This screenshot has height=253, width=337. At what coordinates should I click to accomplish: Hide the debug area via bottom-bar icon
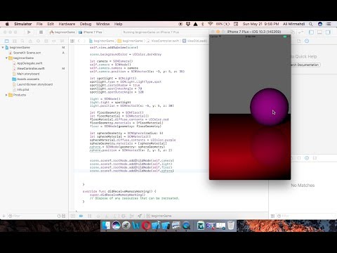pyautogui.click(x=73, y=216)
